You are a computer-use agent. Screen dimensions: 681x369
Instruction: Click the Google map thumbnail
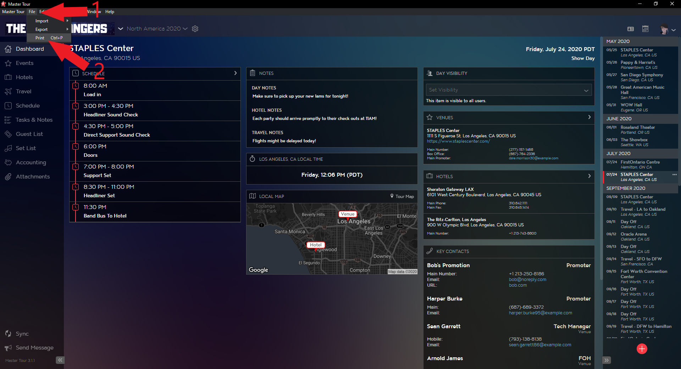pos(332,239)
